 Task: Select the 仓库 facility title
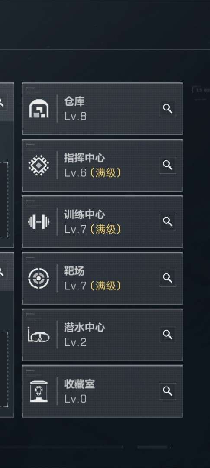point(74,101)
